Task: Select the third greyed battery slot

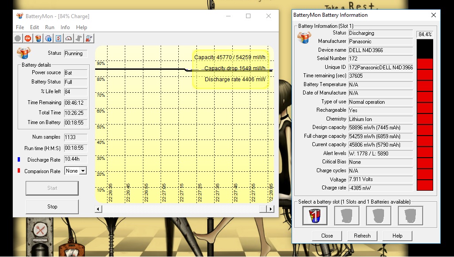Action: pos(379,215)
